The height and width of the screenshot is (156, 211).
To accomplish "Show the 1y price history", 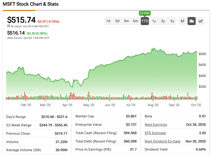I will tap(154, 21).
